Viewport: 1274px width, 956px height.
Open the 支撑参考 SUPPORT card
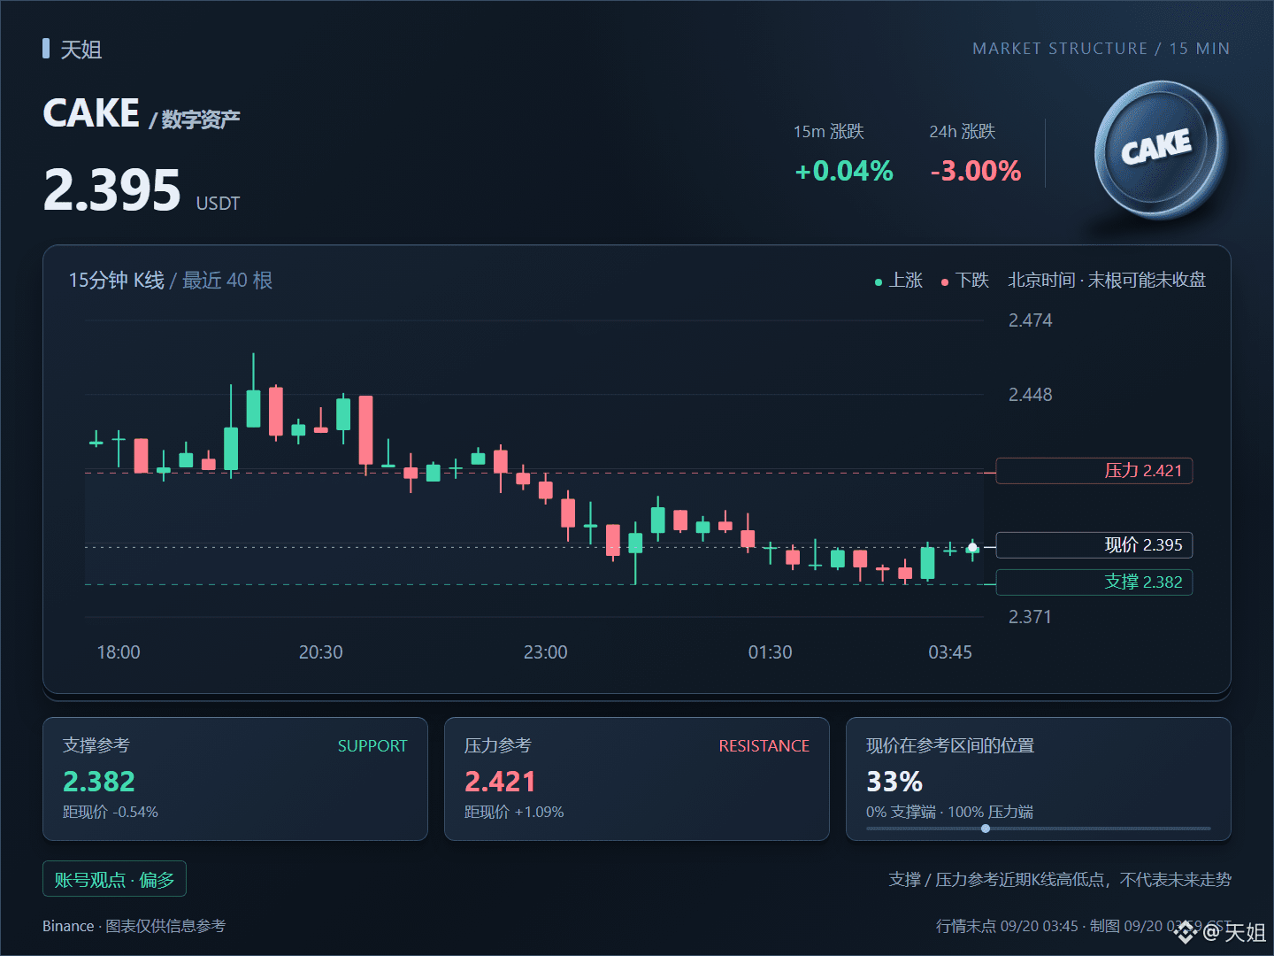tap(235, 779)
